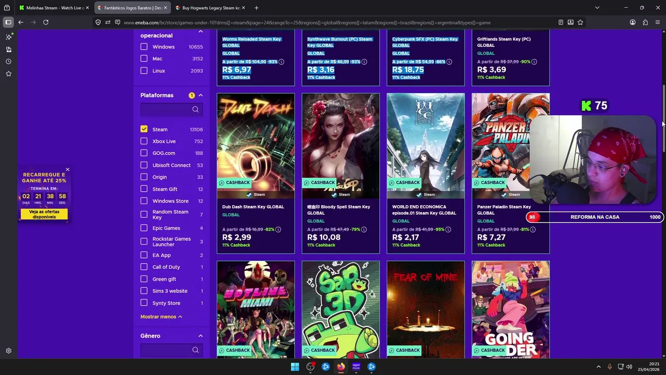Collapse the Plataformas filter section
Image resolution: width=666 pixels, height=375 pixels.
point(200,95)
